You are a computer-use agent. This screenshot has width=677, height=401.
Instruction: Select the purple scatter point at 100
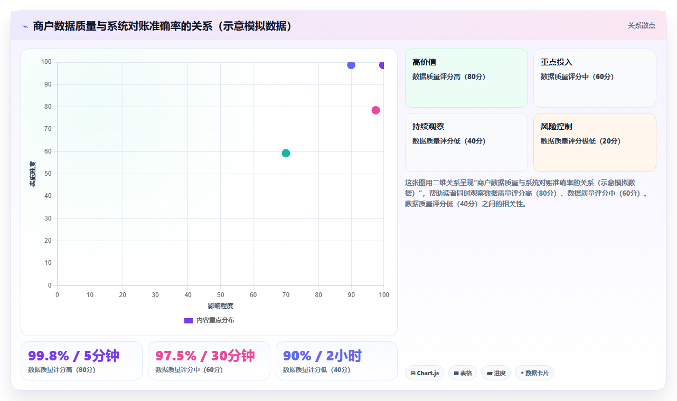pos(382,65)
